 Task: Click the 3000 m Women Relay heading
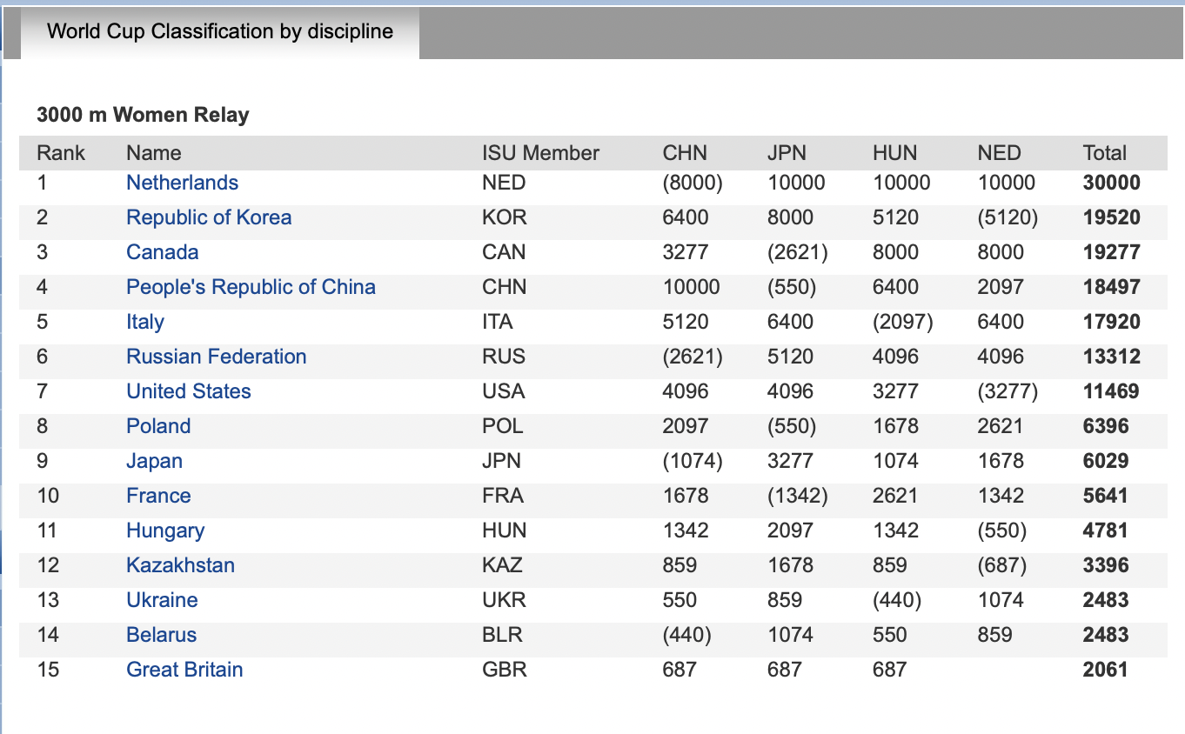point(143,115)
